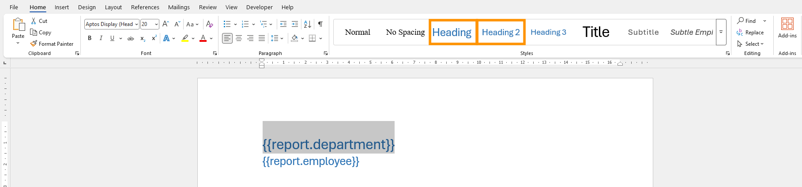Toggle bold formatting

point(90,39)
